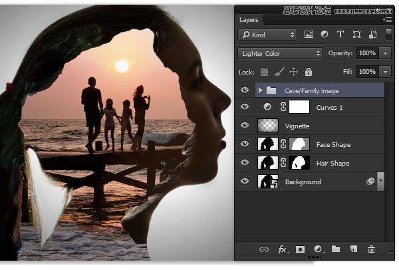The width and height of the screenshot is (399, 270).
Task: Filter layers by smart object type
Action: pos(372,35)
